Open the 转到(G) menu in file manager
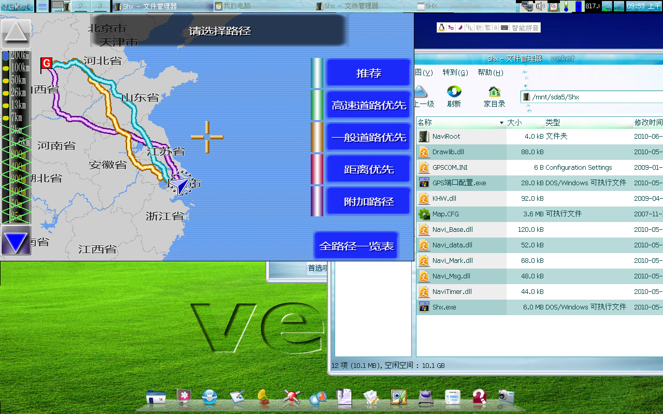The image size is (663, 414). tap(455, 72)
